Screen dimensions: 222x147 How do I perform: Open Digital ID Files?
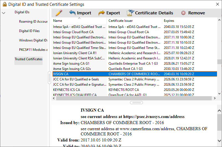point(29,31)
